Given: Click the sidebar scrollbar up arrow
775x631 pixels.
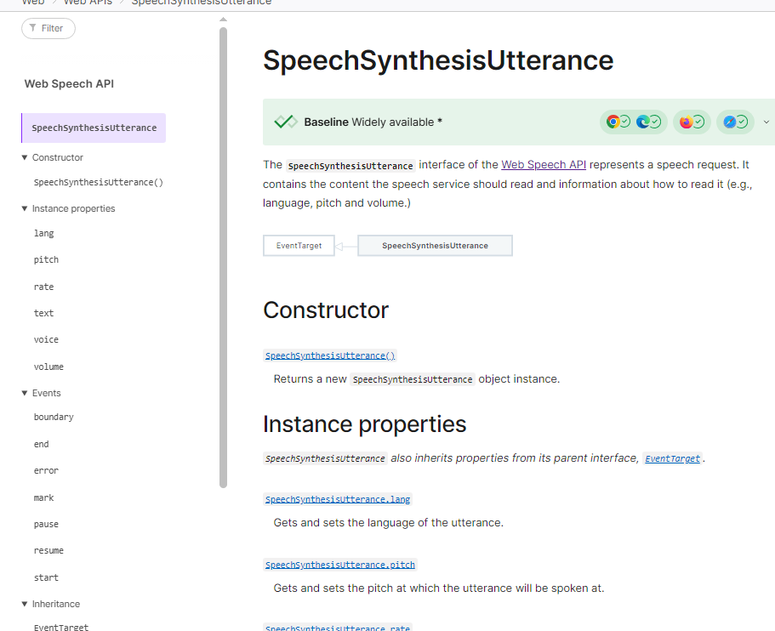Looking at the screenshot, I should coord(223,19).
